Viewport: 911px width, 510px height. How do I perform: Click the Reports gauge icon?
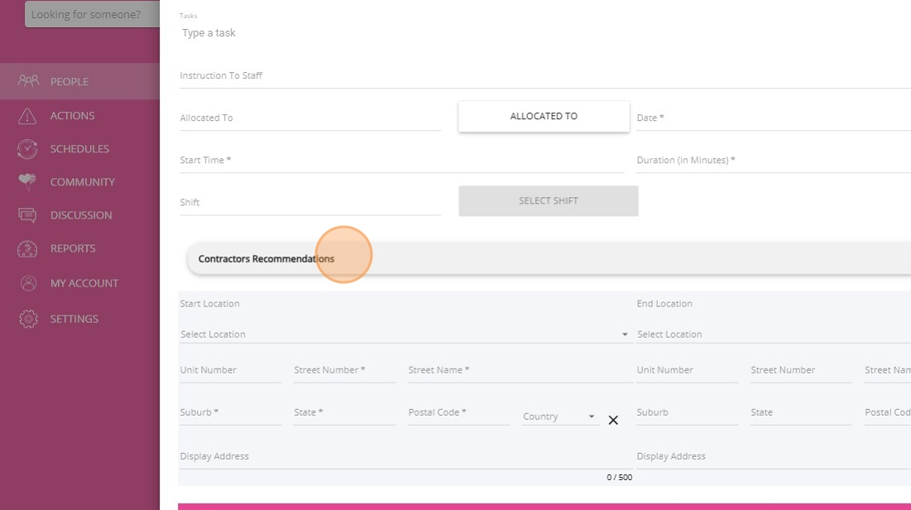28,248
